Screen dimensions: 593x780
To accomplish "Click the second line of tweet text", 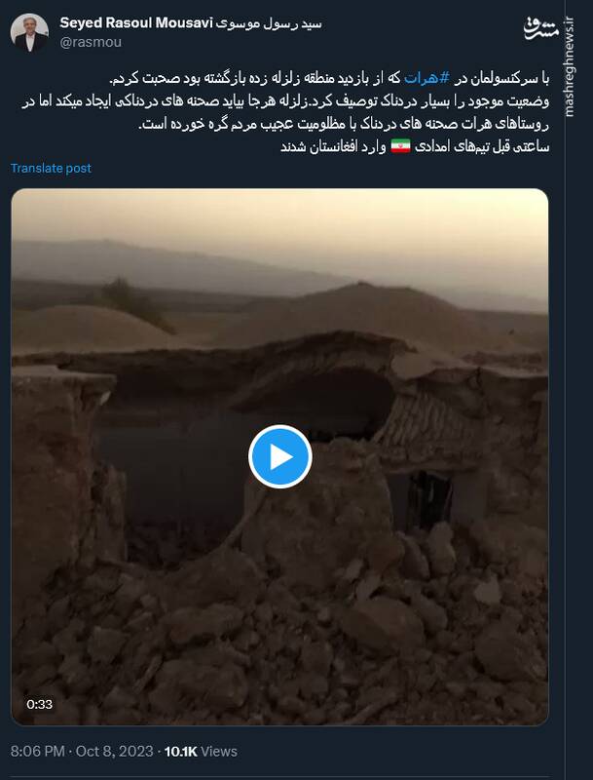I will click(x=285, y=101).
